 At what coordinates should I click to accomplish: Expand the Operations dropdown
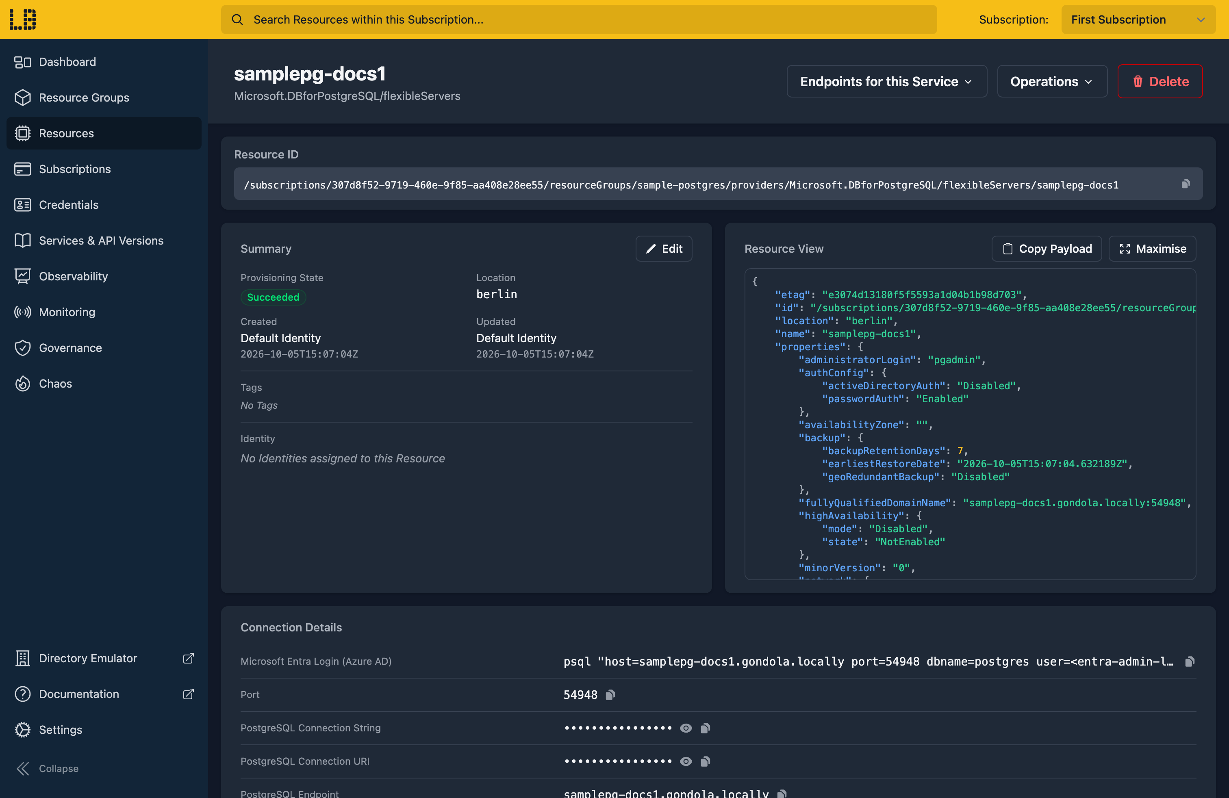[1052, 81]
